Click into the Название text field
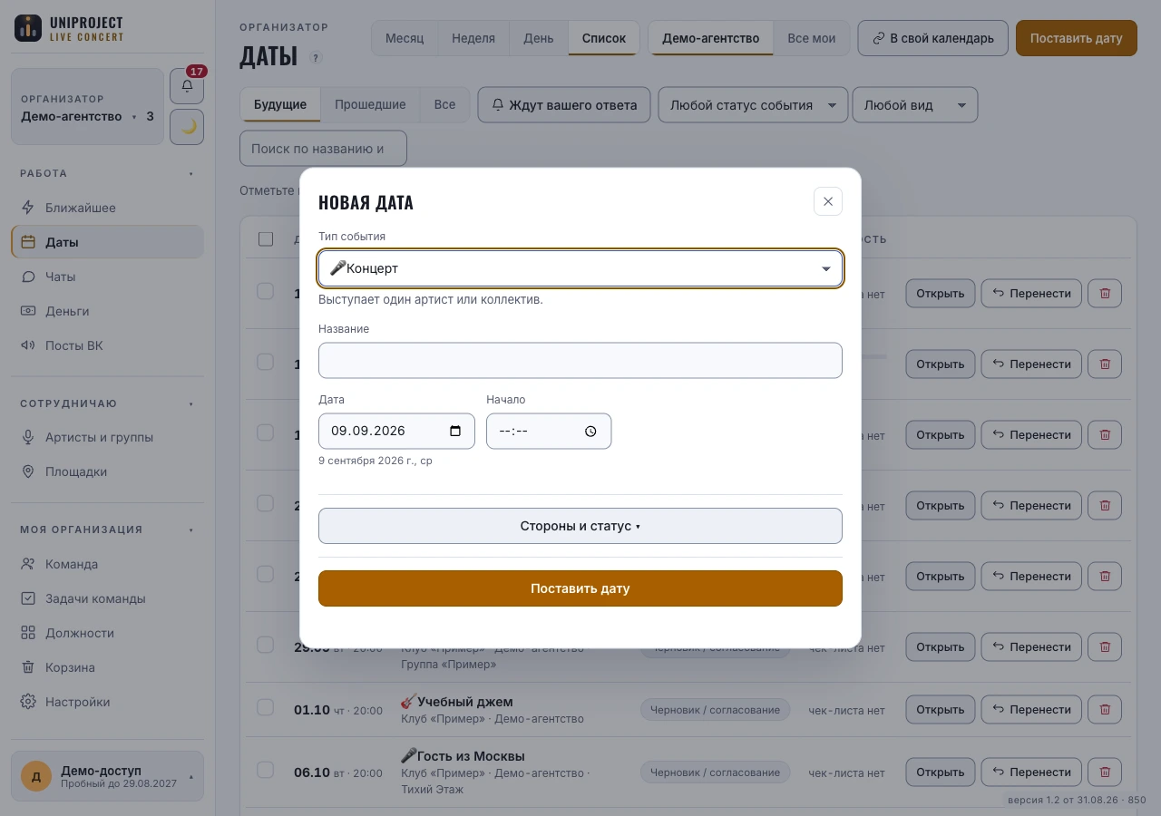The image size is (1161, 816). coord(580,360)
